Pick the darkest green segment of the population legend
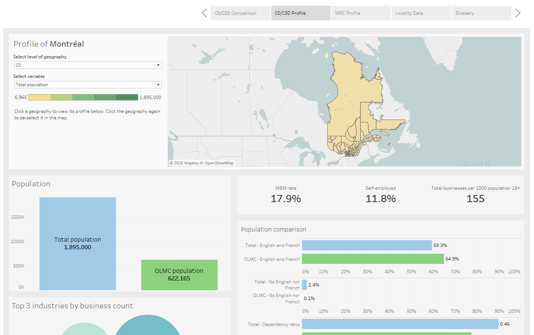 click(x=127, y=97)
